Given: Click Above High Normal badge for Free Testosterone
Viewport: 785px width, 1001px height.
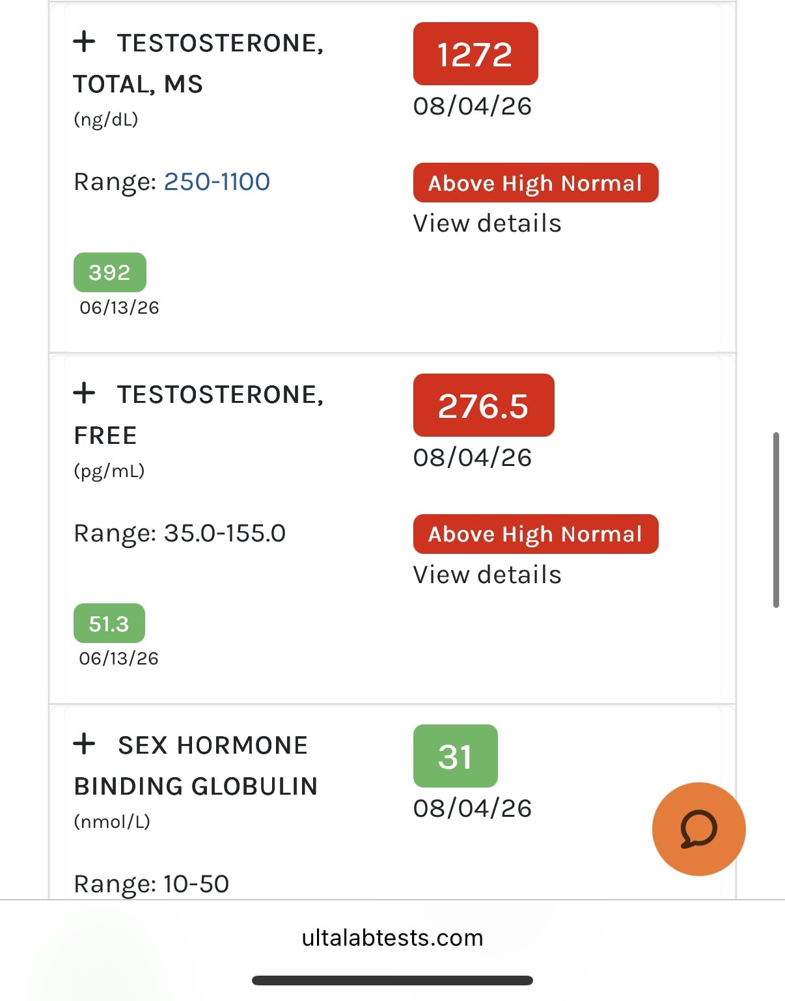Looking at the screenshot, I should click(x=536, y=534).
